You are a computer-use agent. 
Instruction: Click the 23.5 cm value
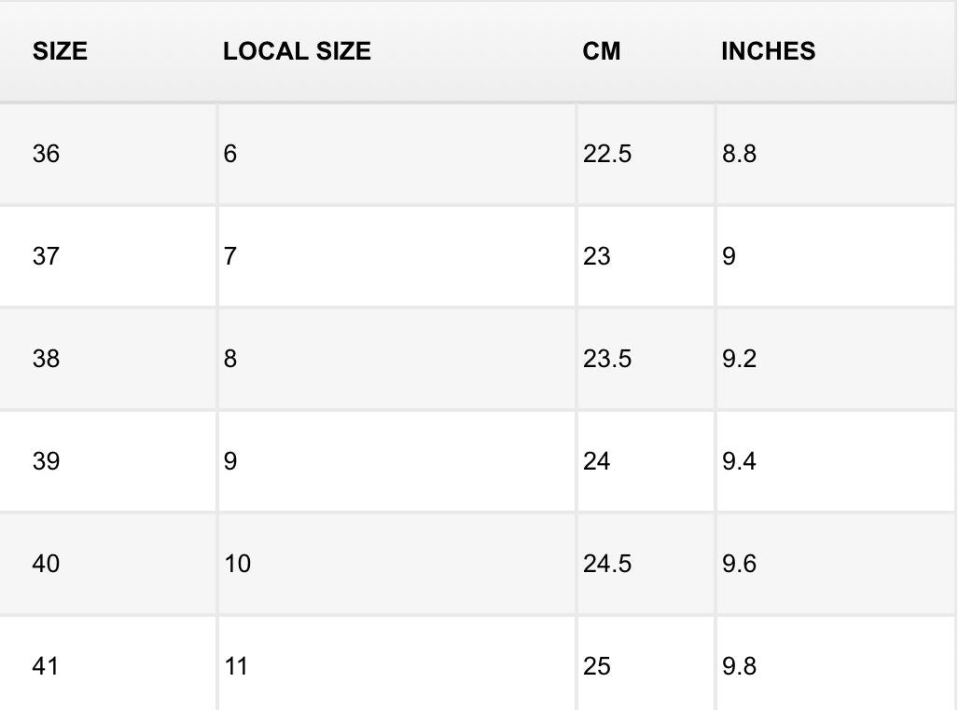607,359
